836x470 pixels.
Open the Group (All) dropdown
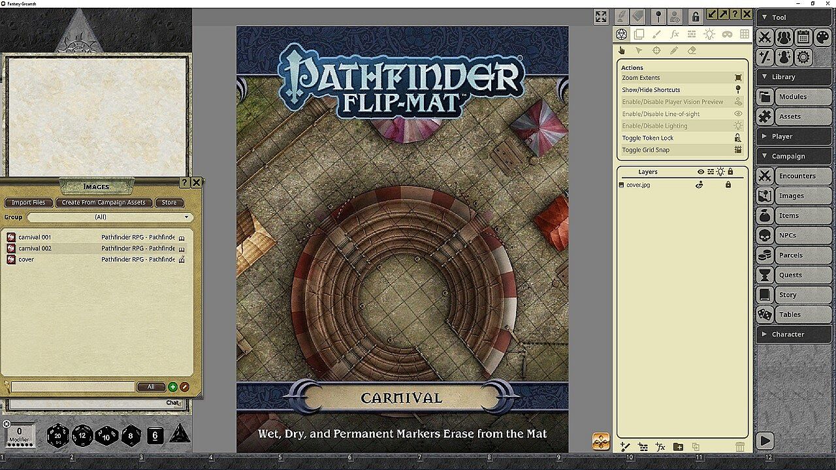pyautogui.click(x=109, y=217)
